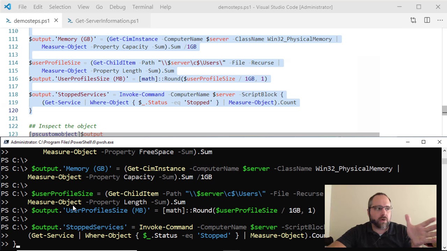The height and width of the screenshot is (251, 447).
Task: Switch to the Get-ServerInformation.ps1 tab
Action: (107, 21)
